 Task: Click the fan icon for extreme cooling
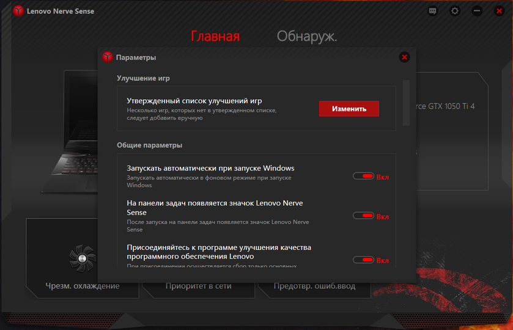[82, 258]
